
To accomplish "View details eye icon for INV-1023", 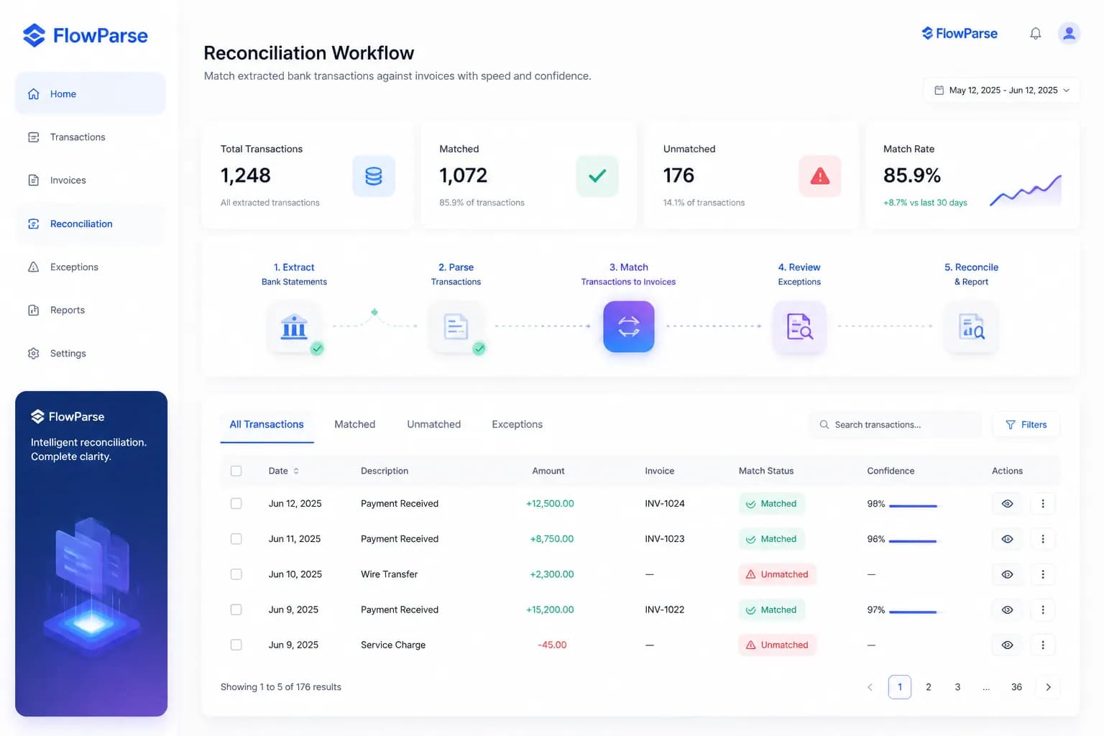I will click(1007, 539).
